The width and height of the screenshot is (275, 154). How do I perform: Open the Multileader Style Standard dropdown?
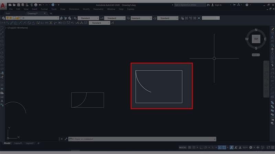coord(168,18)
